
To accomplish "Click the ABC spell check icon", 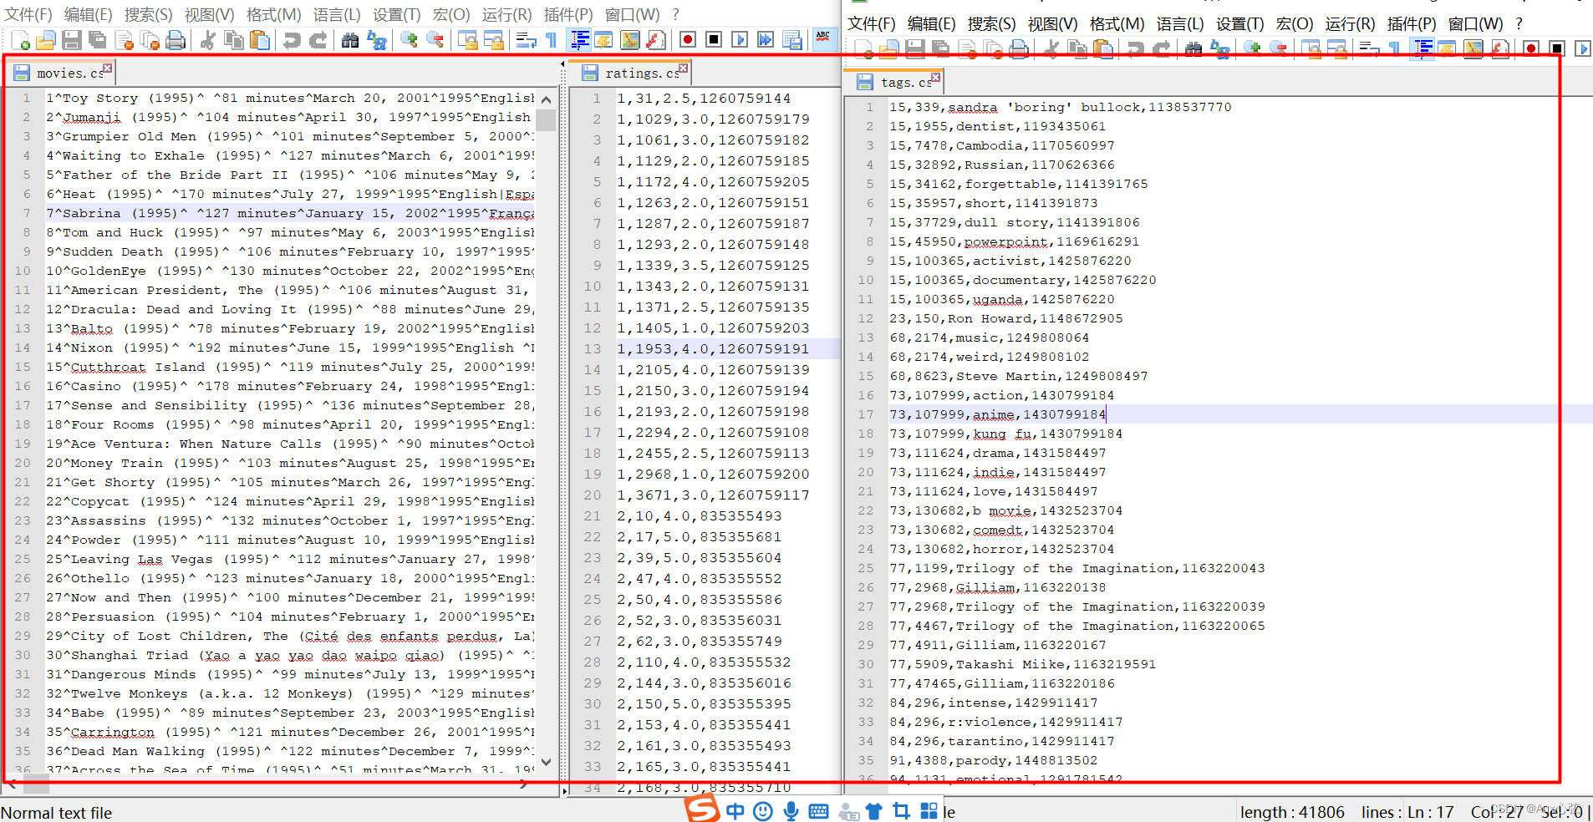I will click(823, 39).
